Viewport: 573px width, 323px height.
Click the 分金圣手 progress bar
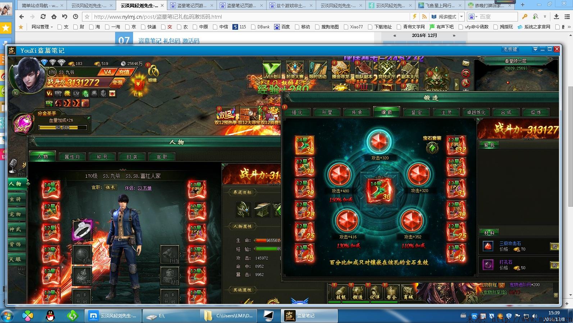[63, 127]
